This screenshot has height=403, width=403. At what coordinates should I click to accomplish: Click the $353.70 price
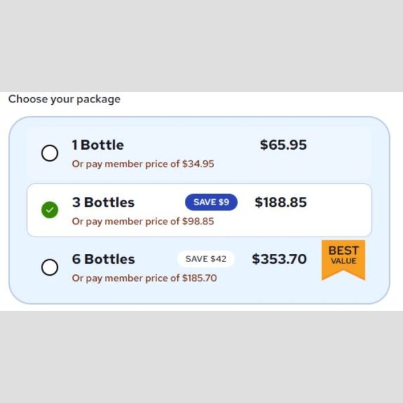tap(279, 259)
